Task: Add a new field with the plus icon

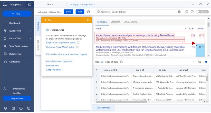Action: (x=193, y=62)
